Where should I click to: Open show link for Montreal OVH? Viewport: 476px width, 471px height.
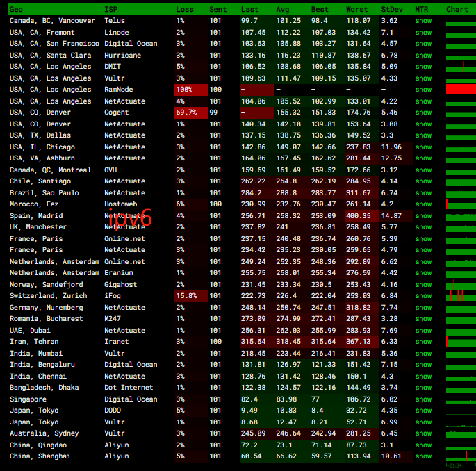(423, 170)
